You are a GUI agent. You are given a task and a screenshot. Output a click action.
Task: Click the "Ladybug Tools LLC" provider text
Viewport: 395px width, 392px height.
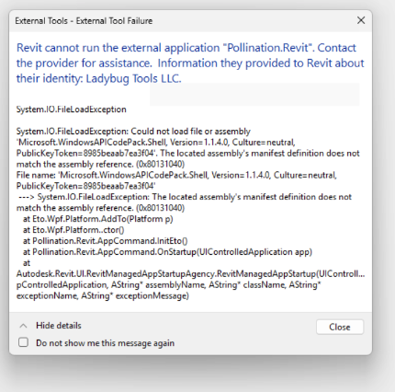pos(133,79)
